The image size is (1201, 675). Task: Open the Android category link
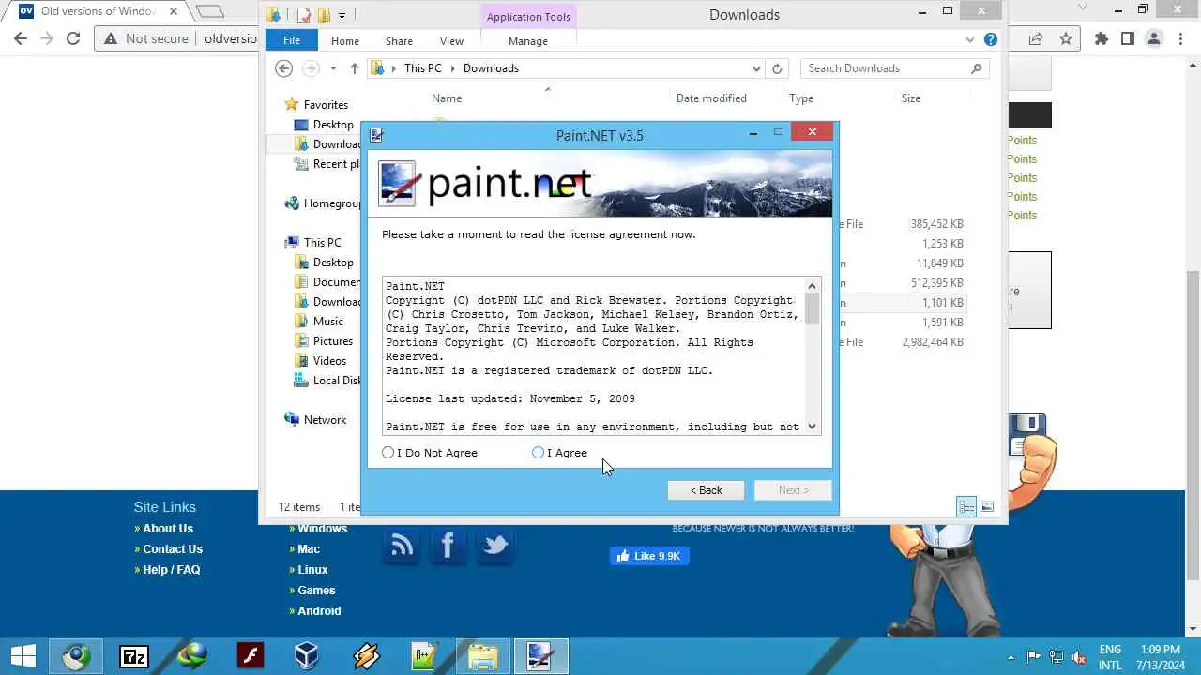pyautogui.click(x=319, y=611)
